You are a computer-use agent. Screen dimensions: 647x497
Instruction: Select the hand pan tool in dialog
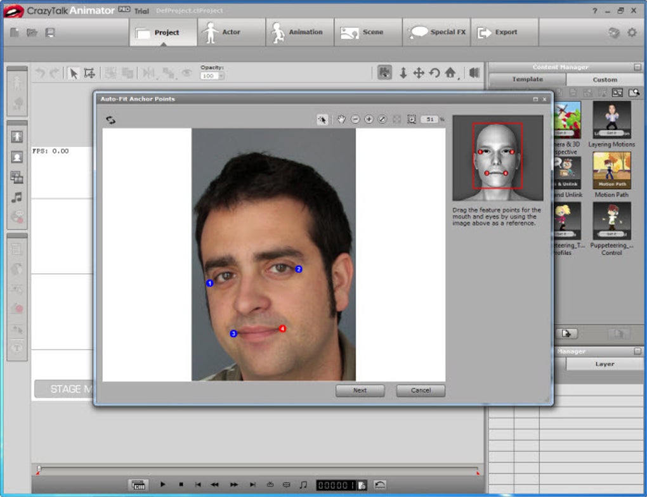click(341, 119)
